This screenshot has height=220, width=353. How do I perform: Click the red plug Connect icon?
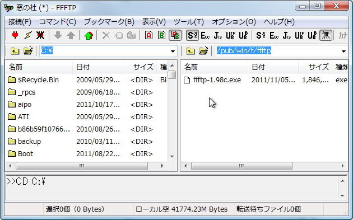tap(15, 35)
